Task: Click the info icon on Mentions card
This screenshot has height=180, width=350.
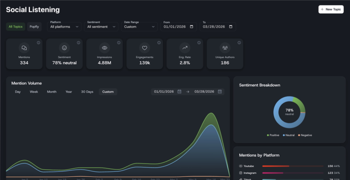Action: coord(39,43)
